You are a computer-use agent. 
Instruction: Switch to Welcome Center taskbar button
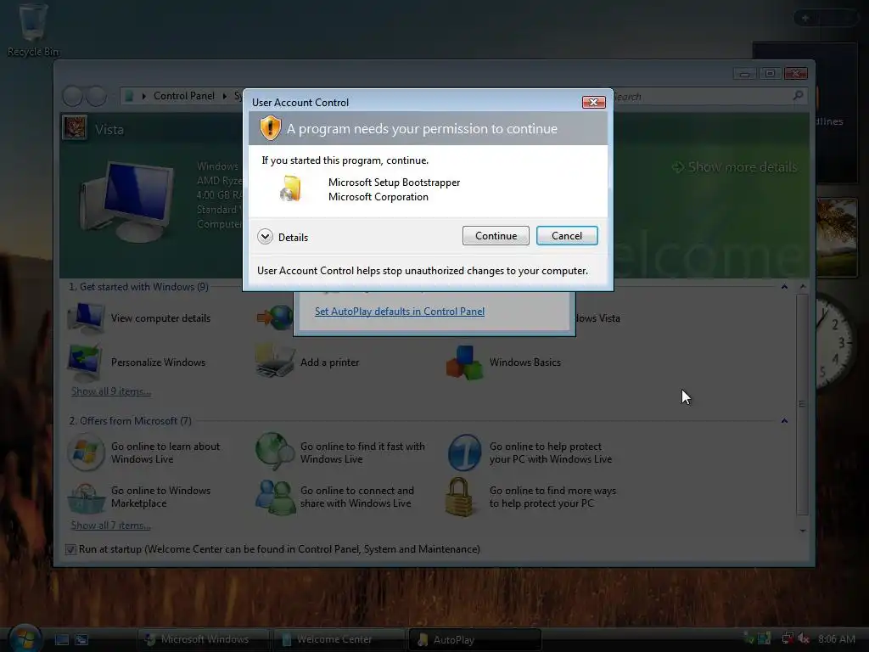339,640
